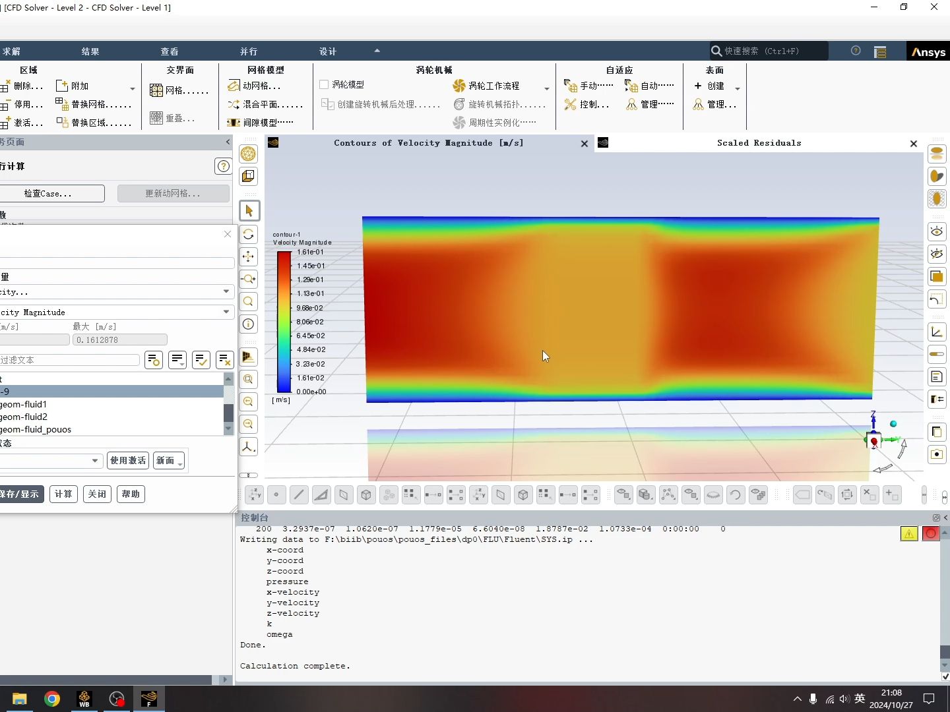Click the velocity color legend bar
The image size is (950, 712).
pyautogui.click(x=284, y=322)
